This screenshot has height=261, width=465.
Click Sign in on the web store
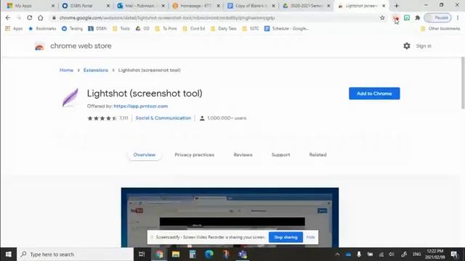coord(424,46)
